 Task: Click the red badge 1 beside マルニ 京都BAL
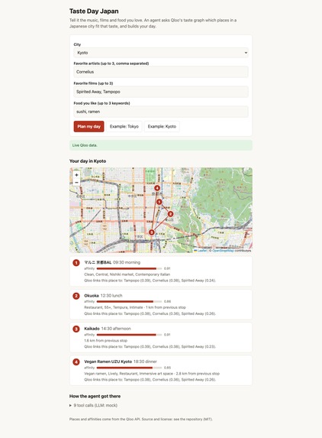(76, 263)
